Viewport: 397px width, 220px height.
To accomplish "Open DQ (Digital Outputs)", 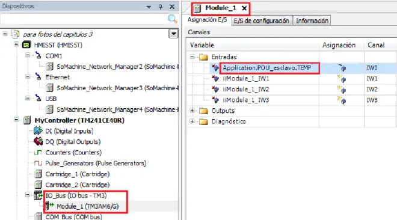I will 73,142.
